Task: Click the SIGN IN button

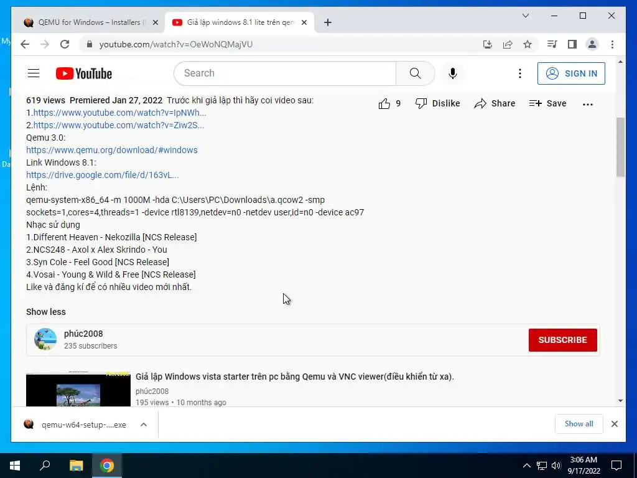Action: click(571, 73)
